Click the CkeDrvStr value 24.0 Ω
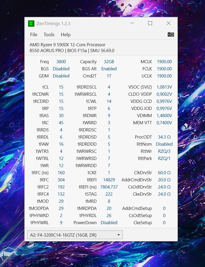The height and width of the screenshot is (267, 205). (164, 194)
